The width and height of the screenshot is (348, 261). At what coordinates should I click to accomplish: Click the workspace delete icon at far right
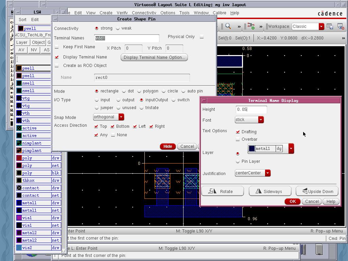tap(341, 27)
